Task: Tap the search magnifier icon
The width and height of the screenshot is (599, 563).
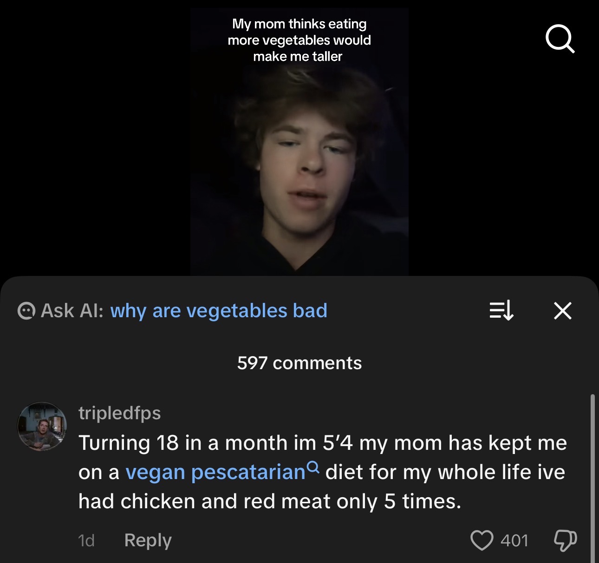Action: (x=560, y=39)
